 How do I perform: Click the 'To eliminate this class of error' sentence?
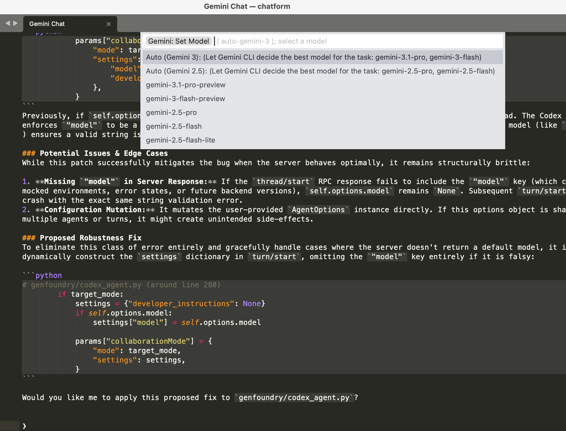pos(294,247)
